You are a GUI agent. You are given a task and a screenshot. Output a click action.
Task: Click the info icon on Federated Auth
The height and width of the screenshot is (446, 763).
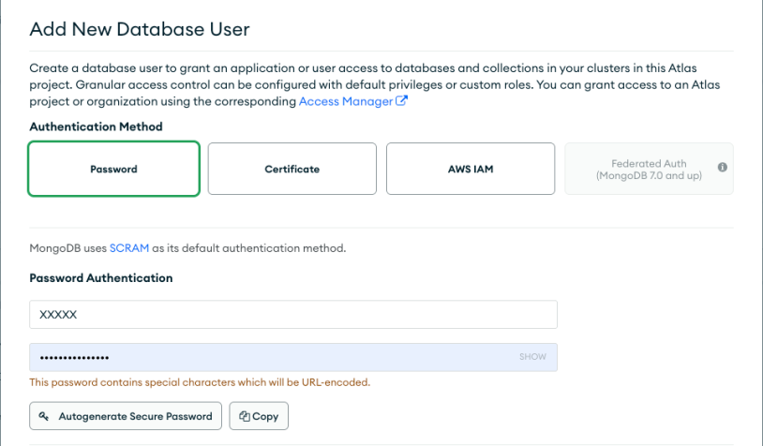(x=723, y=168)
